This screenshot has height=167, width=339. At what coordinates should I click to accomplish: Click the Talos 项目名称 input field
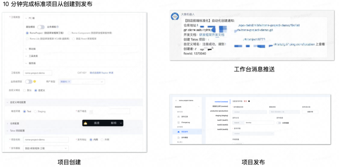point(46,140)
